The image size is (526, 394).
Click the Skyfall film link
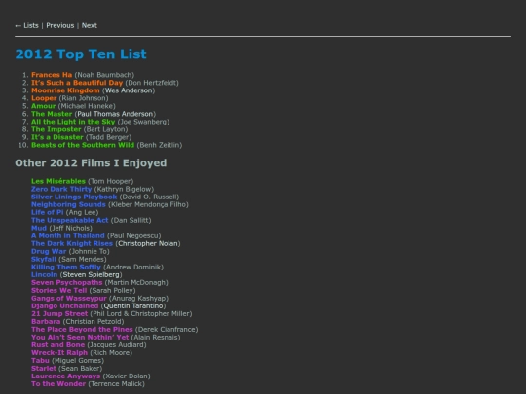[x=44, y=260]
